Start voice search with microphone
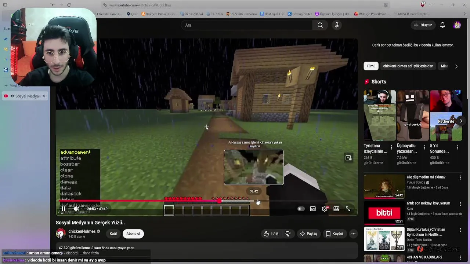The image size is (470, 264). pyautogui.click(x=337, y=25)
